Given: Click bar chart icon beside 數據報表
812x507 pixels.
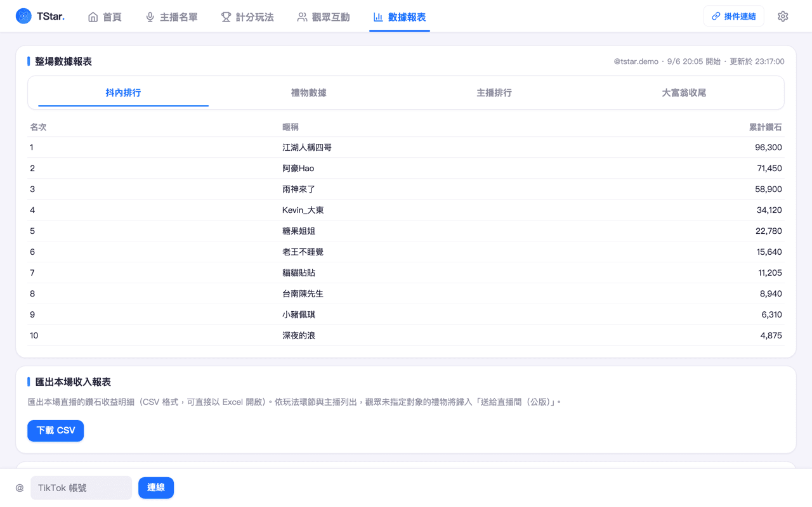Looking at the screenshot, I should click(x=378, y=17).
